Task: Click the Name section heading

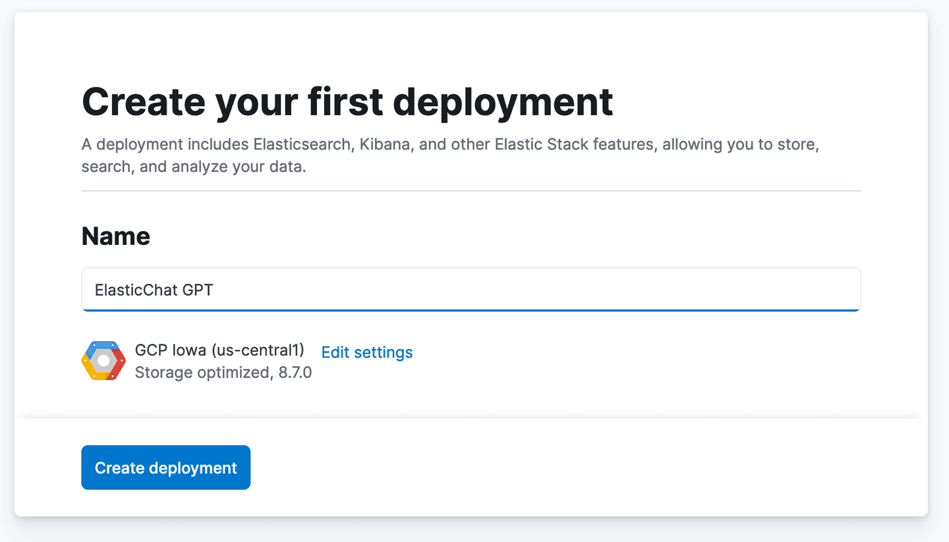Action: [x=115, y=236]
